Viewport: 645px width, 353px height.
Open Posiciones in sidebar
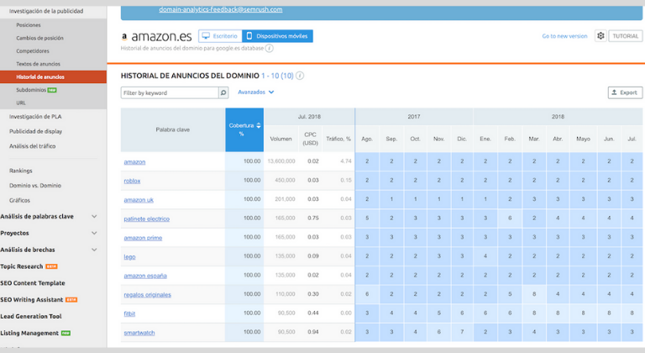(29, 25)
